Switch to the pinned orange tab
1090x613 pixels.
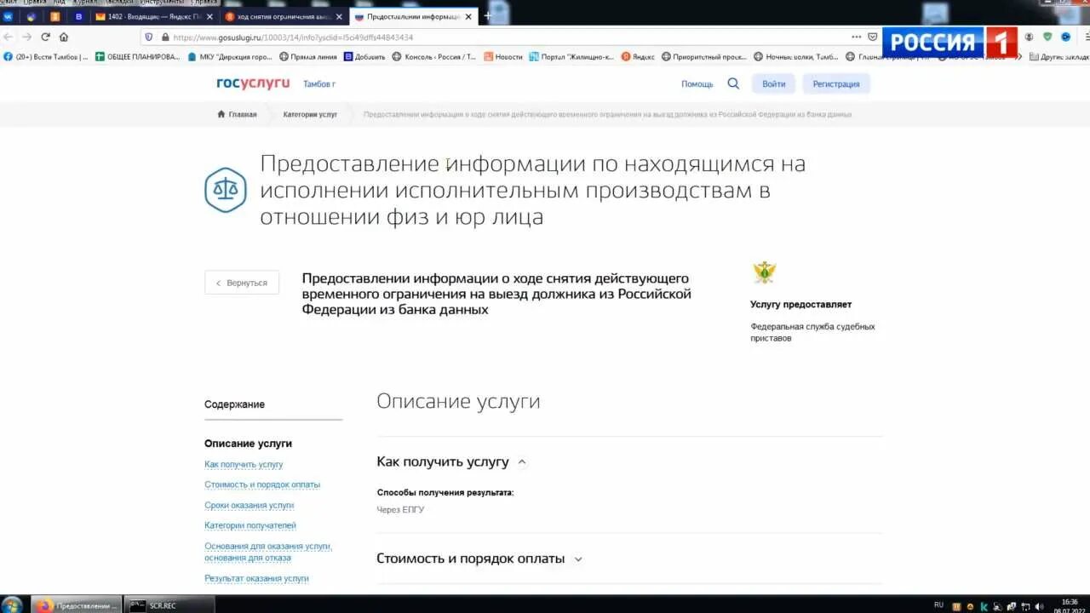(55, 16)
